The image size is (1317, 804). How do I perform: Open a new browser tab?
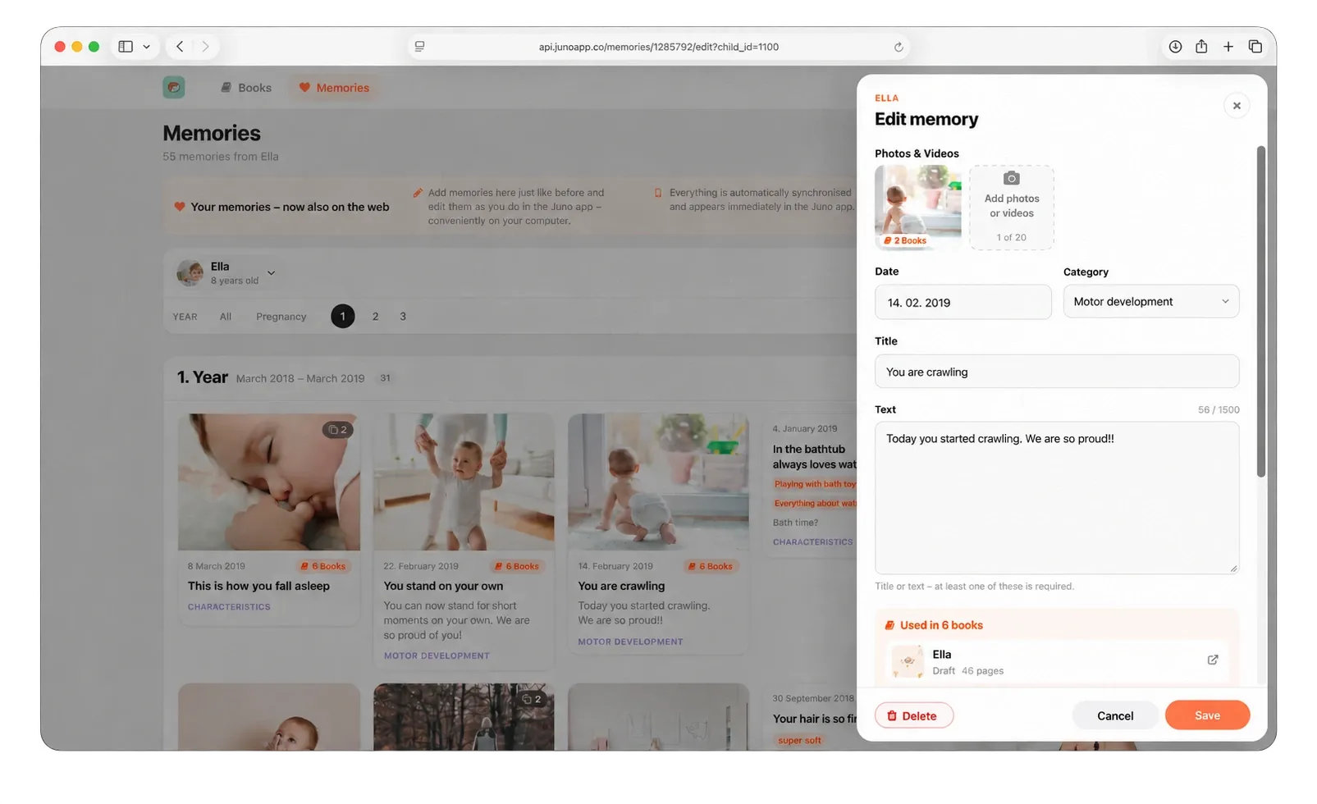click(x=1228, y=47)
